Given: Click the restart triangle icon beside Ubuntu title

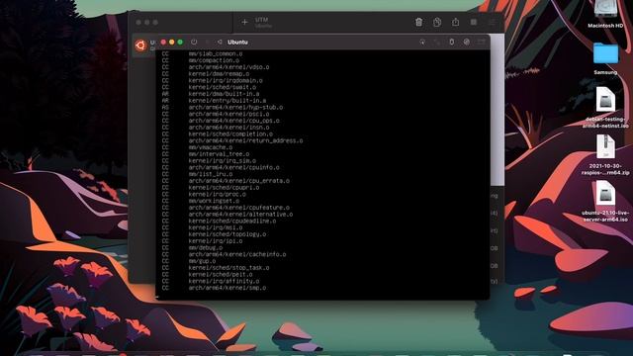Looking at the screenshot, I should (220, 42).
